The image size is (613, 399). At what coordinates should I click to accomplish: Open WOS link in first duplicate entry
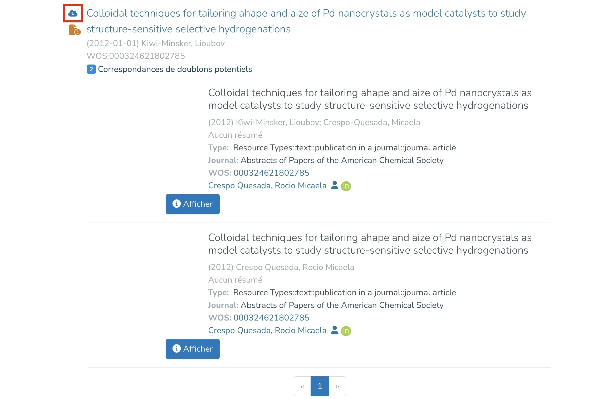[x=271, y=173]
